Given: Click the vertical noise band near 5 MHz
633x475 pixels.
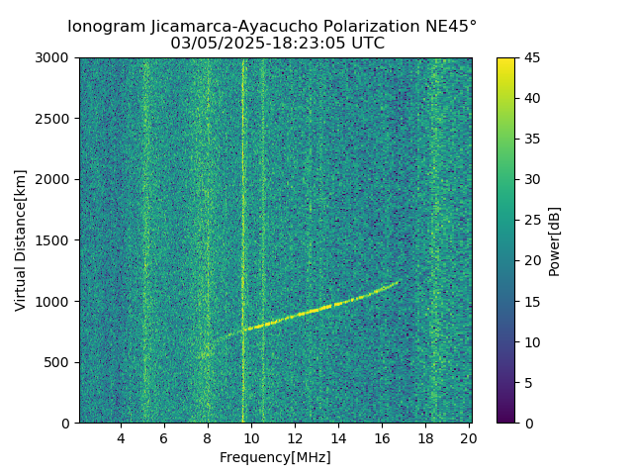Looking at the screenshot, I should tap(145, 240).
